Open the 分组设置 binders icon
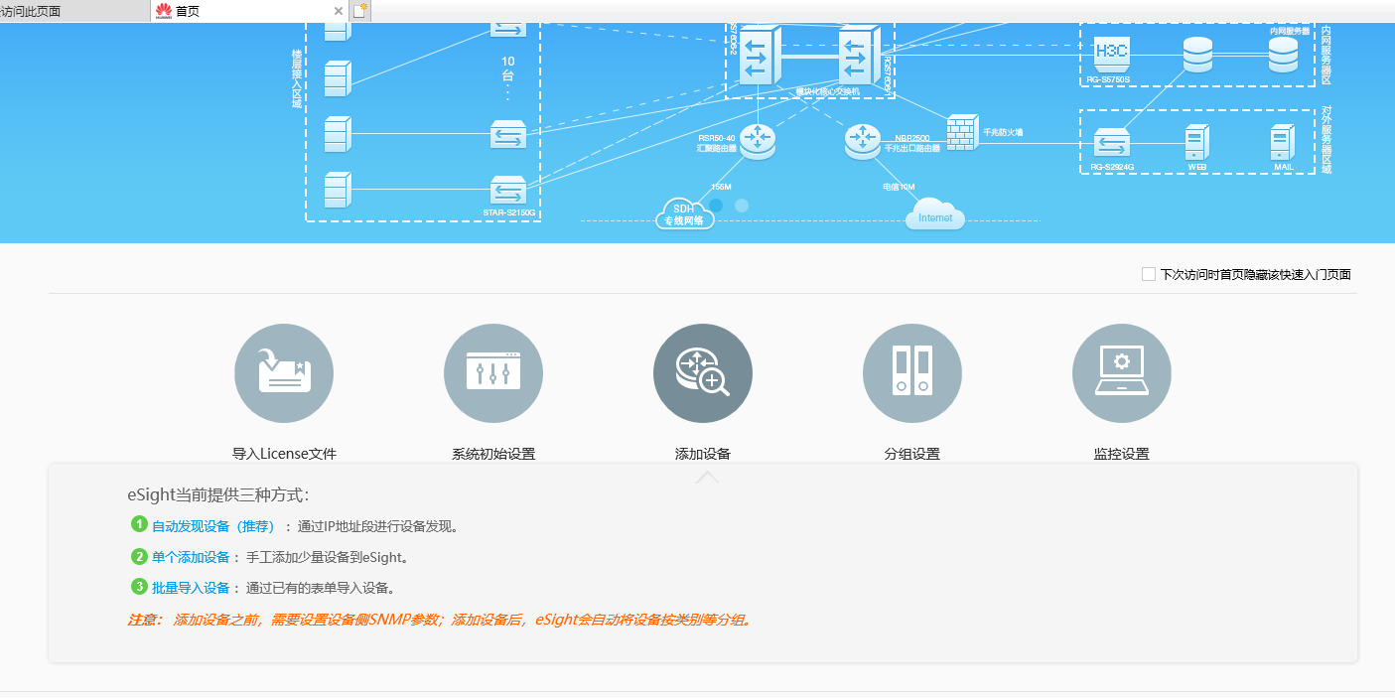The height and width of the screenshot is (698, 1395). tap(912, 373)
